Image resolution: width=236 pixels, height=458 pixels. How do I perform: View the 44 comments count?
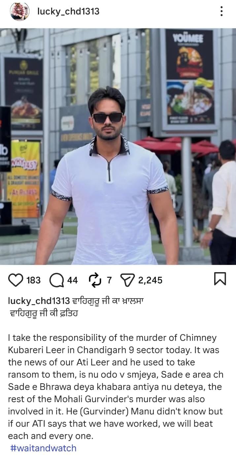point(72,280)
